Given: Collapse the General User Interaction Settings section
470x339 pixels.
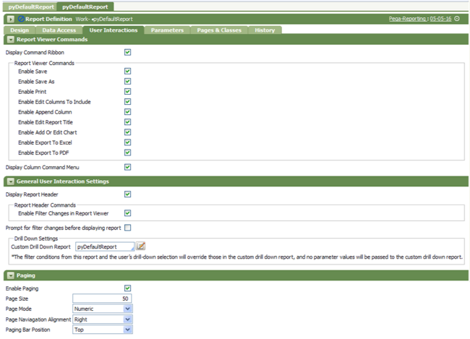Looking at the screenshot, I should coord(11,181).
